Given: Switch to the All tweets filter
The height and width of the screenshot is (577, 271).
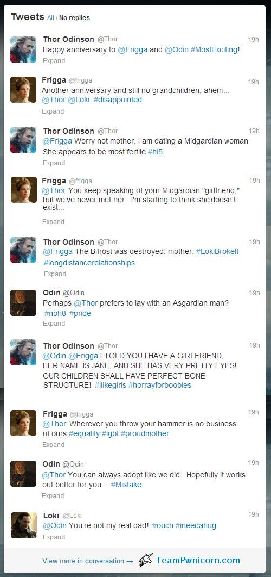Looking at the screenshot, I should click(x=50, y=17).
